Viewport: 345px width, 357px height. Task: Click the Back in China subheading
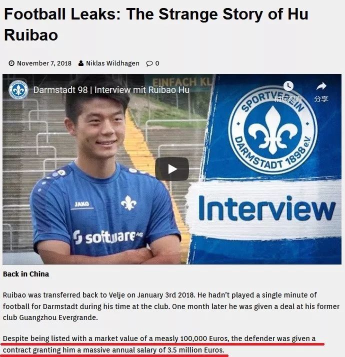pos(26,274)
